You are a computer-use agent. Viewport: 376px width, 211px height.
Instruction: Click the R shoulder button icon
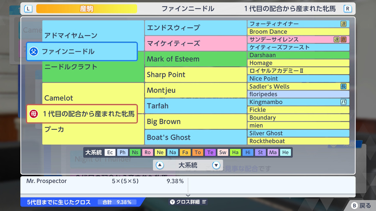pyautogui.click(x=348, y=9)
